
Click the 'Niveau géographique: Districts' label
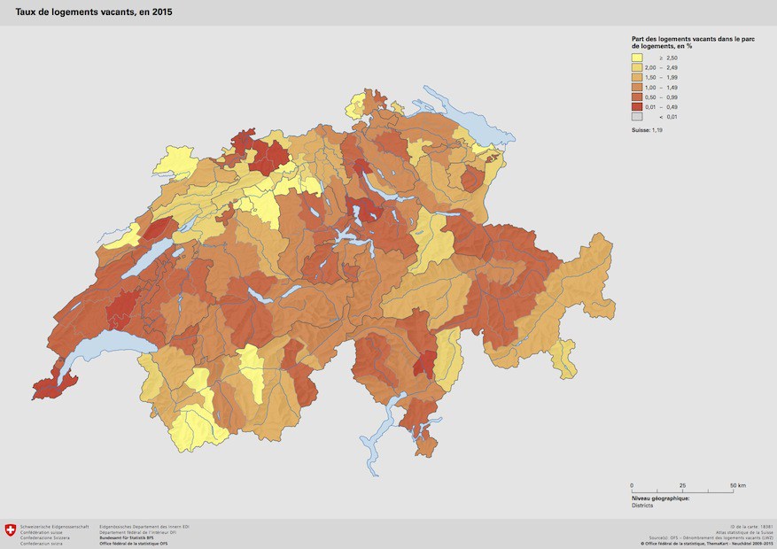pos(659,502)
